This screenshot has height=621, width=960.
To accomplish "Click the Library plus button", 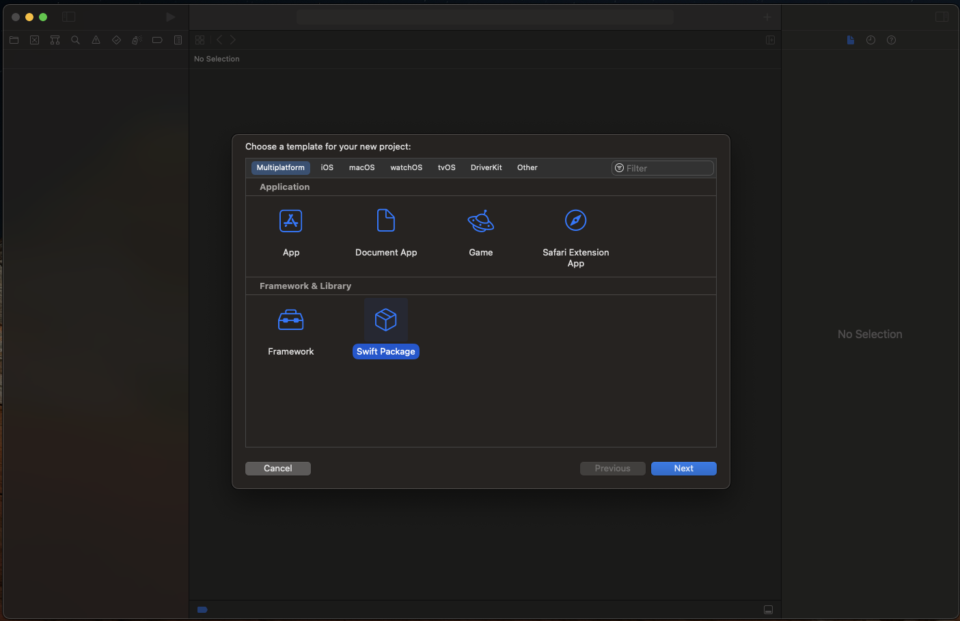I will [x=767, y=17].
